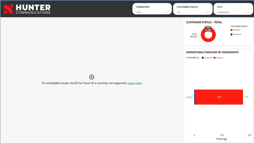Click the thin blue Customer bar segment
254x143 pixels.
195,97
